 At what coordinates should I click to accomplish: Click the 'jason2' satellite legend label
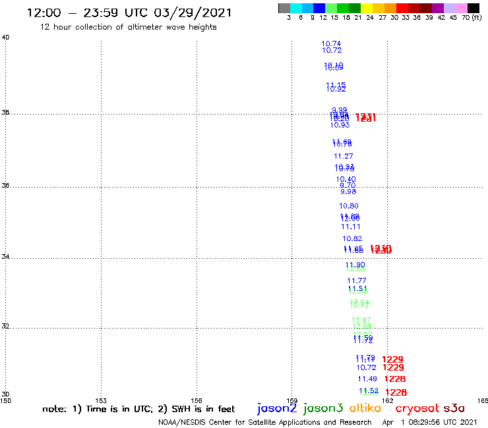pyautogui.click(x=277, y=408)
